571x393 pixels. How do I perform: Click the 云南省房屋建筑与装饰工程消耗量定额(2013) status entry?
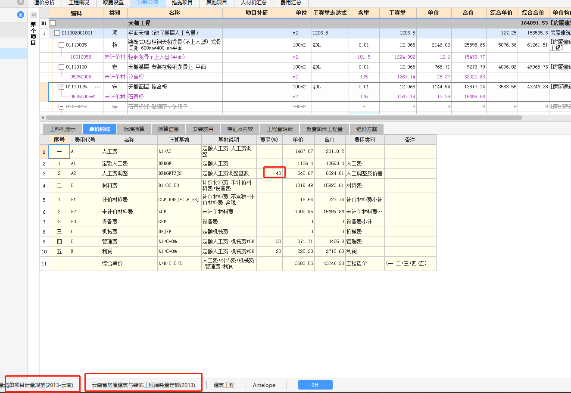[144, 385]
